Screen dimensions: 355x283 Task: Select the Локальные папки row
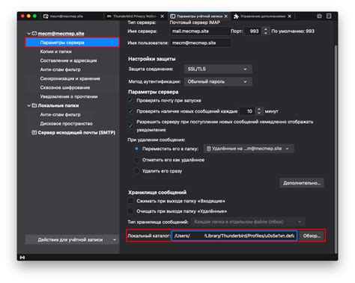[x=58, y=105]
